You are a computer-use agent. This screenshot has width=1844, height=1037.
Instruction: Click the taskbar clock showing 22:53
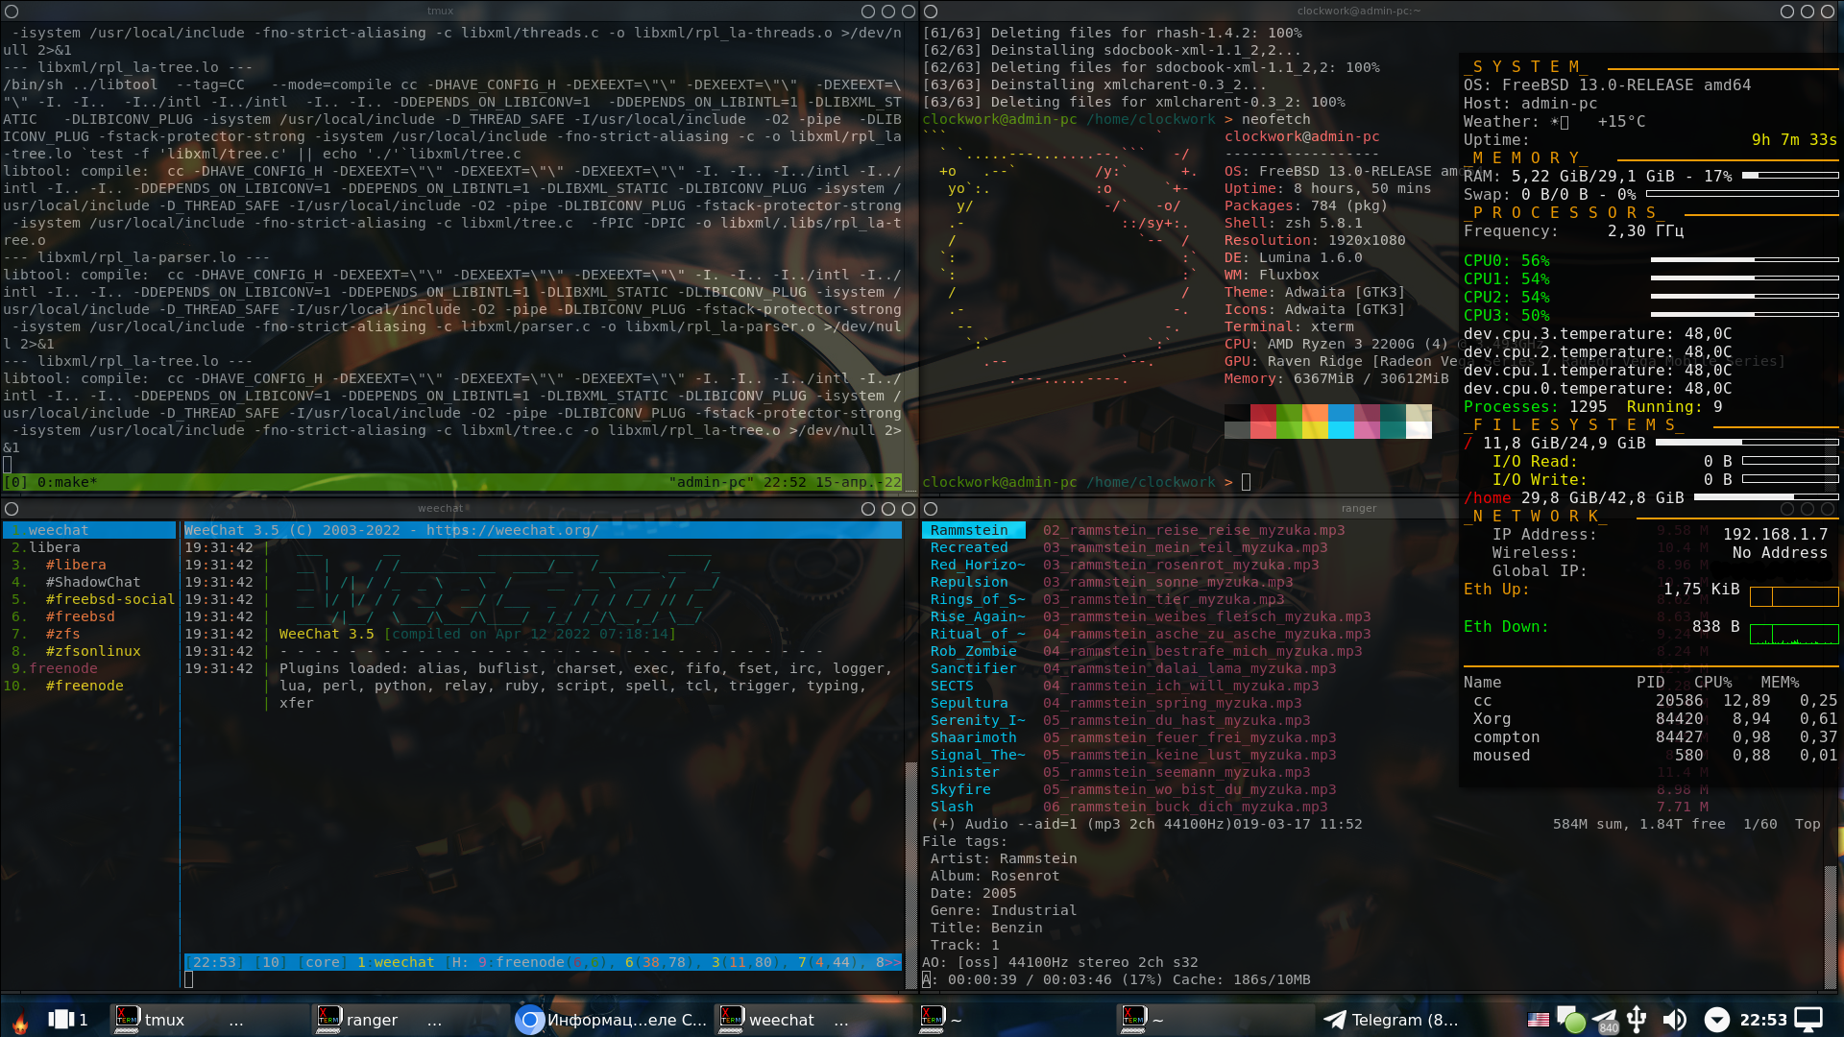1763,1020
